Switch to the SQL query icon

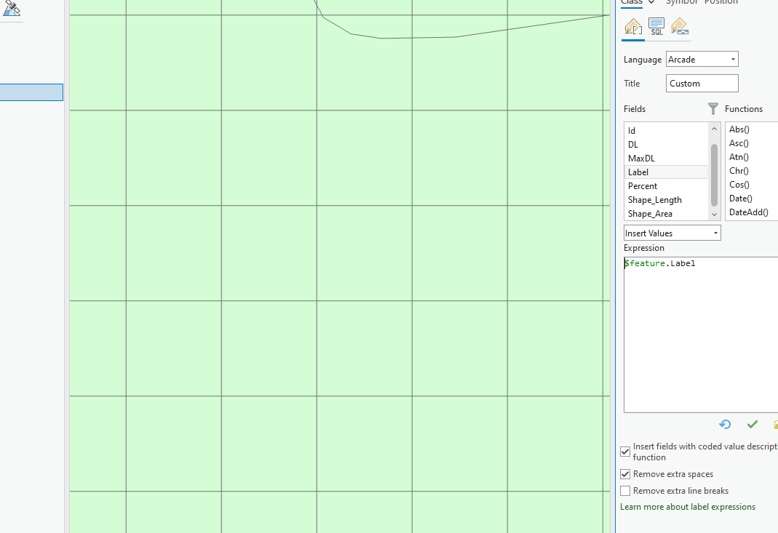click(656, 27)
